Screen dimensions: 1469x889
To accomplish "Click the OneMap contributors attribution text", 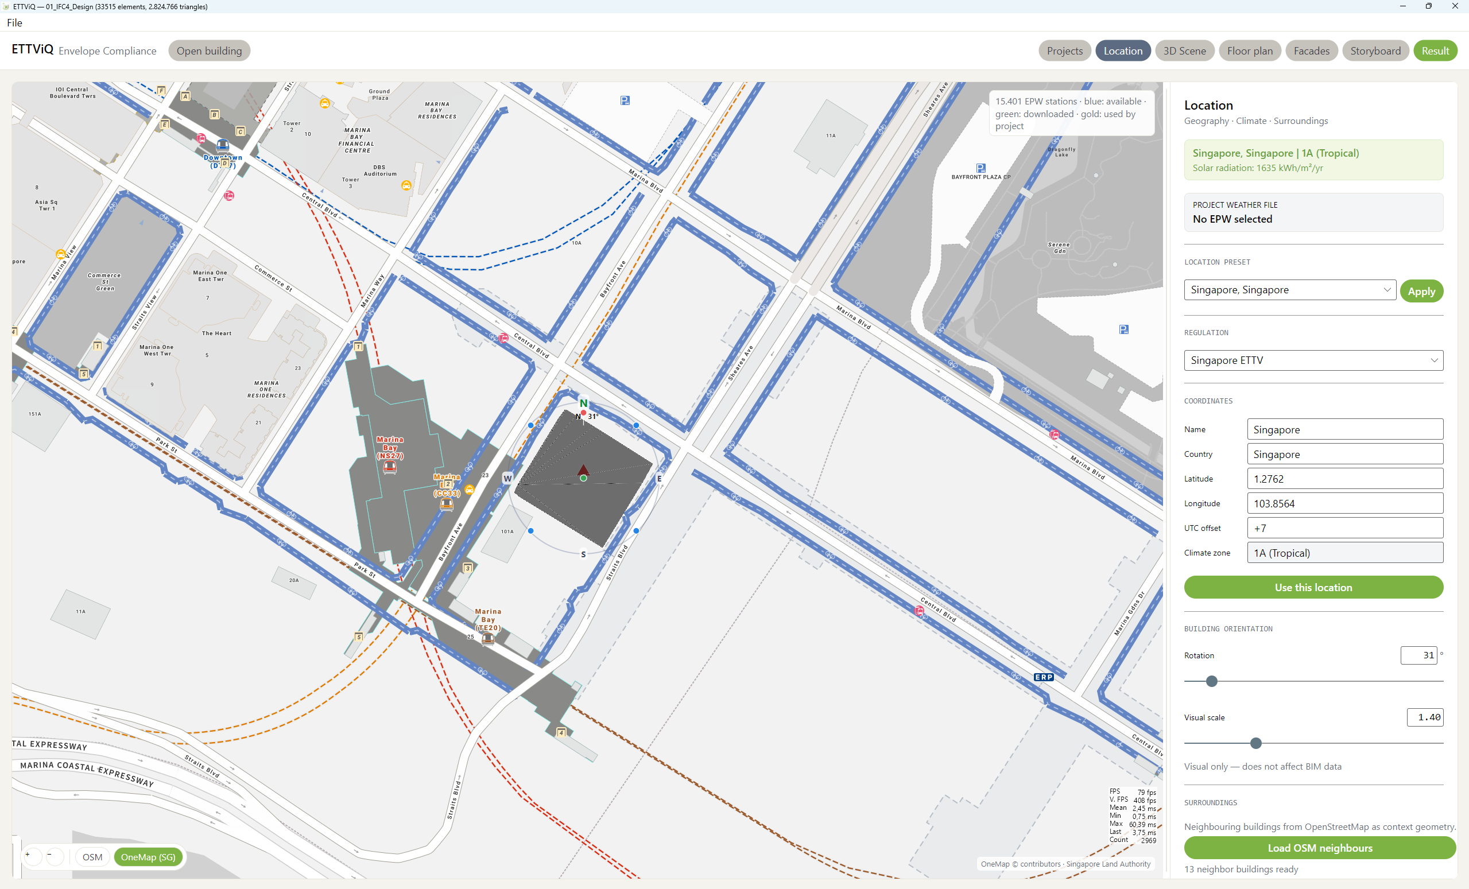I will 1065,864.
